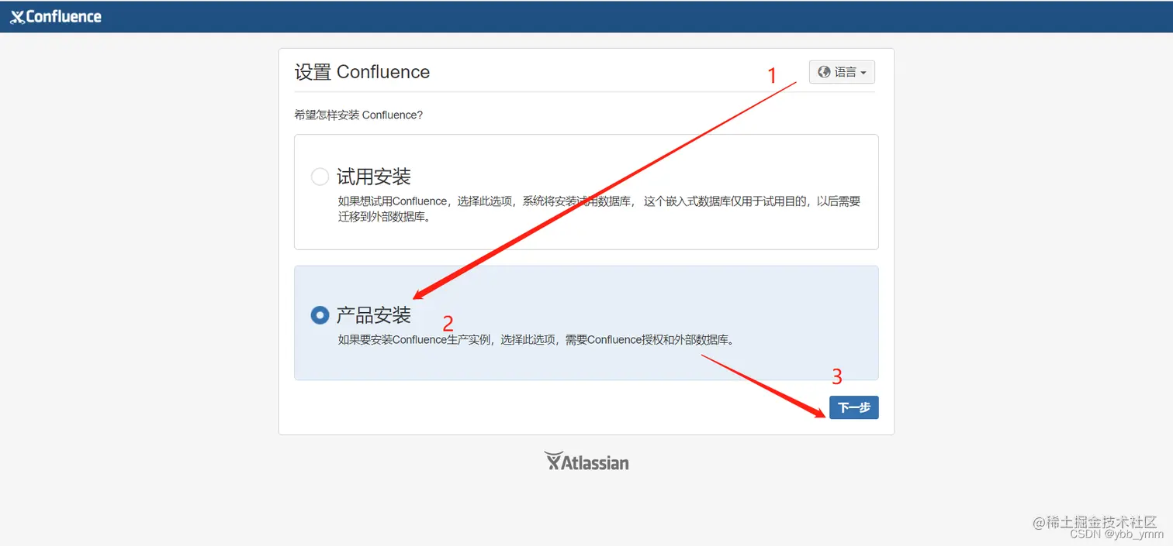Image resolution: width=1173 pixels, height=546 pixels.
Task: Click the trial install description starting 如果想试用Confluence
Action: 599,208
